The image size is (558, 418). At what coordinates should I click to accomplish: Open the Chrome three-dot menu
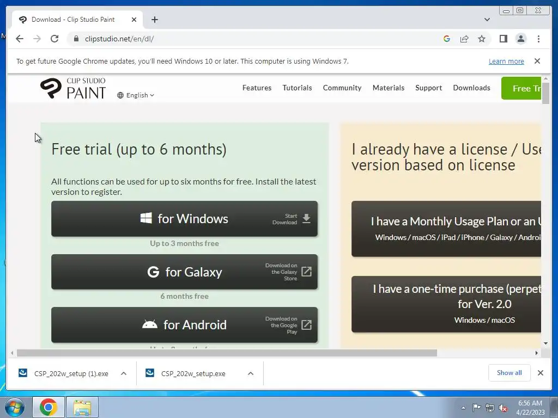pos(538,39)
